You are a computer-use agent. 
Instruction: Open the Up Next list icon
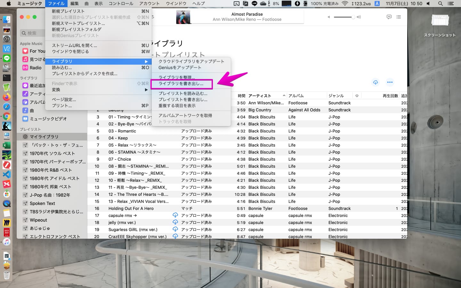pos(399,17)
